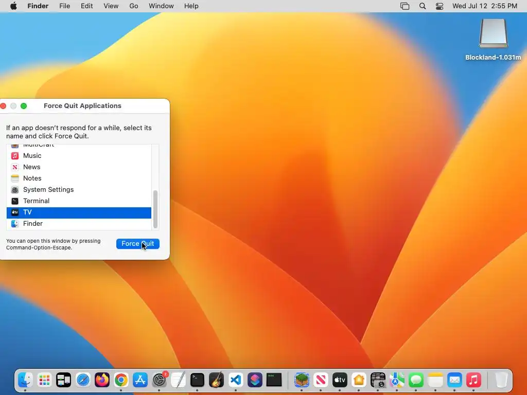The height and width of the screenshot is (395, 527).
Task: Open MultiCraft grass block dock icon
Action: 302,380
